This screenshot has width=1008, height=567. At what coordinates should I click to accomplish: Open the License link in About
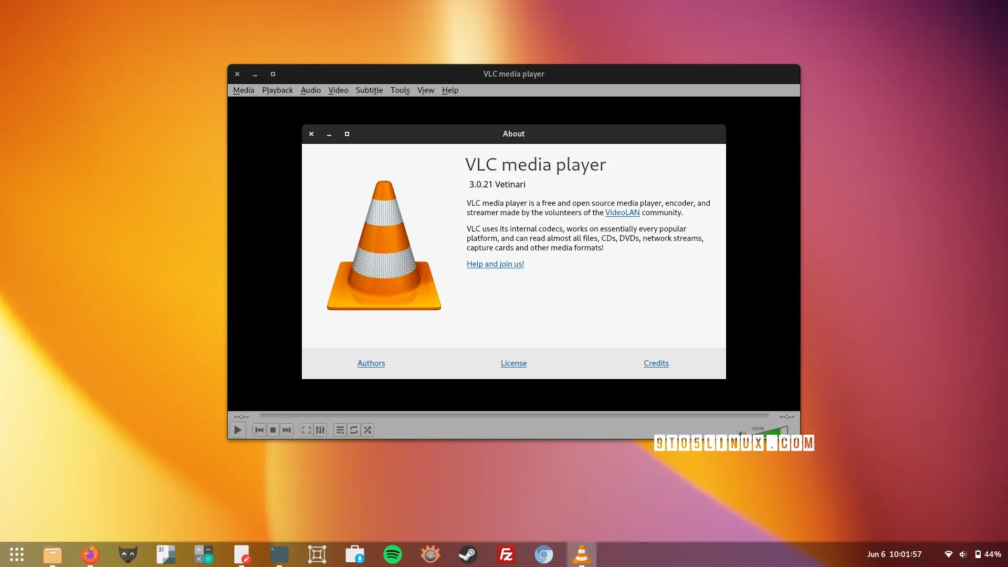[x=513, y=363]
